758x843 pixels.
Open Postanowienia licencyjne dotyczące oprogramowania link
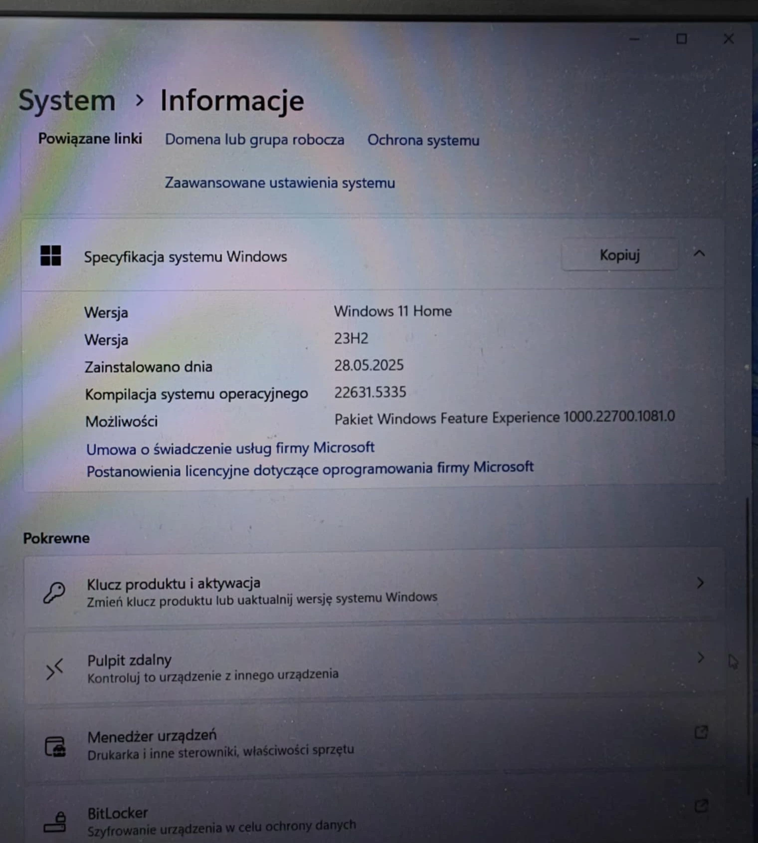[310, 469]
